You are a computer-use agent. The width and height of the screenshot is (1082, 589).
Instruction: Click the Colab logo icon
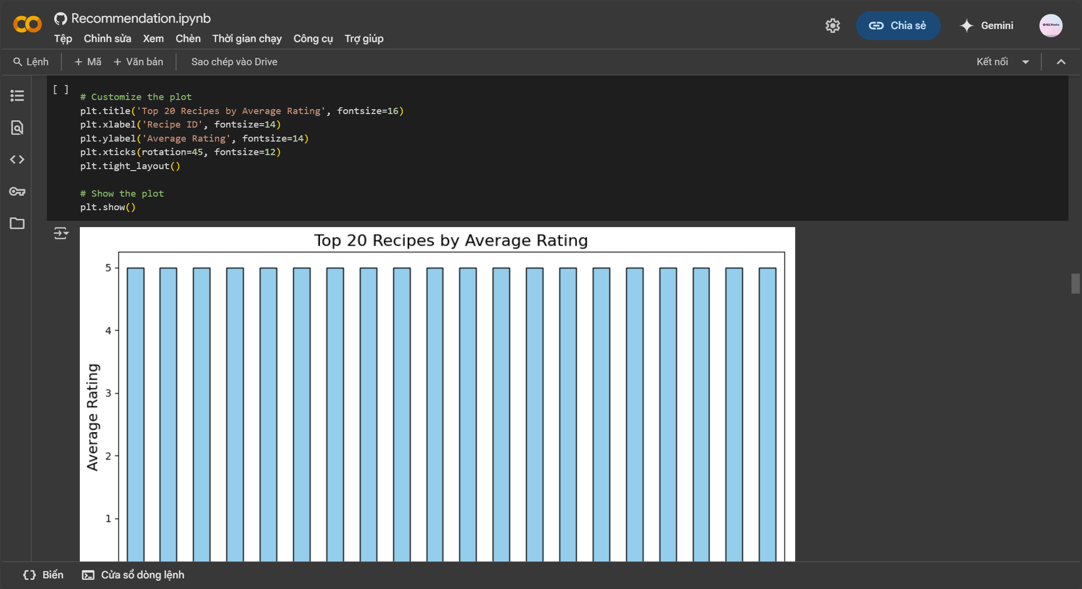(x=28, y=24)
